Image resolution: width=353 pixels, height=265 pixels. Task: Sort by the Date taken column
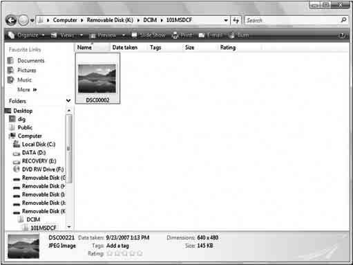coord(125,48)
